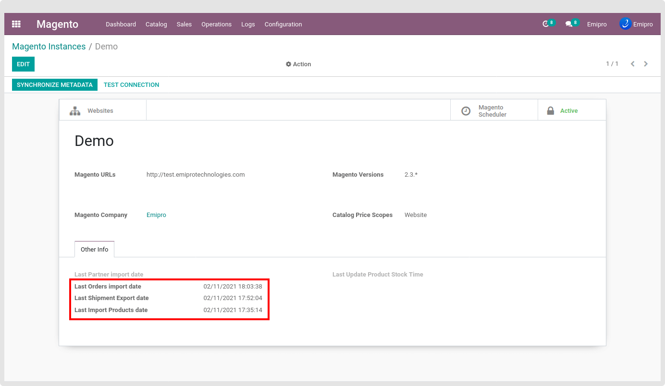This screenshot has width=665, height=386.
Task: Click the Last Orders import date label
Action: coord(108,287)
